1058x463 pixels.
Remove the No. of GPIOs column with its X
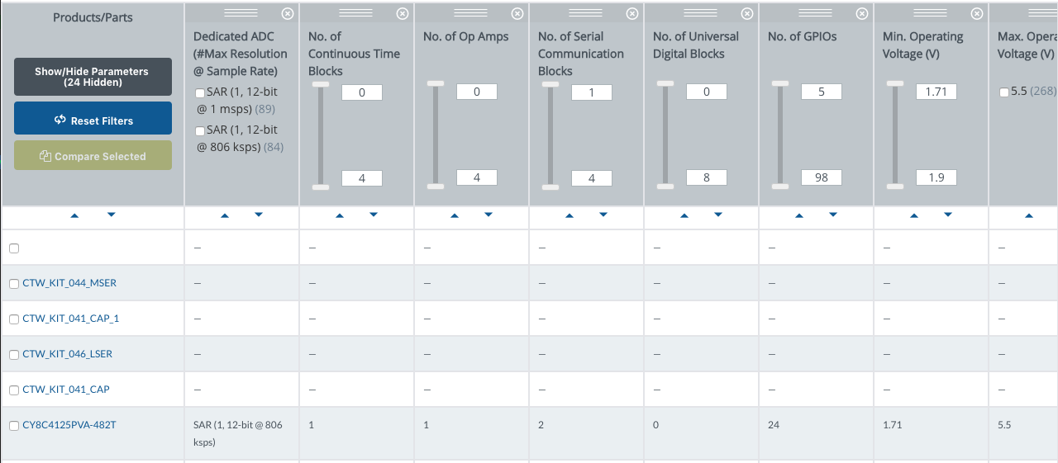click(x=861, y=13)
